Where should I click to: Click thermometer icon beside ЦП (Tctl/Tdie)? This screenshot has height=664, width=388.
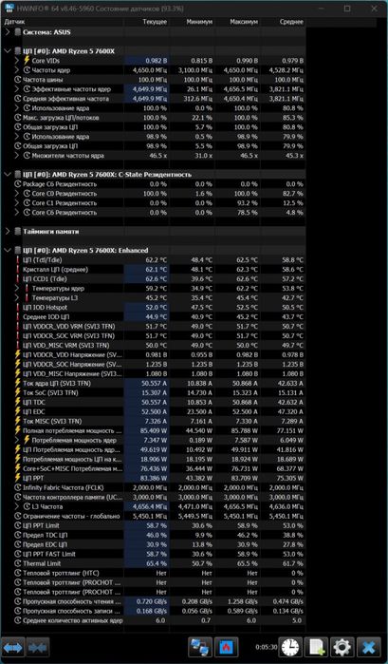[18, 260]
